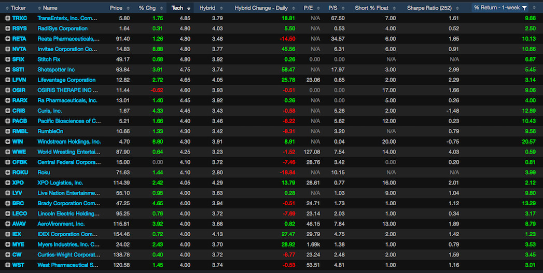Click the plus icon beside BRC
The image size is (543, 273).
[8, 203]
